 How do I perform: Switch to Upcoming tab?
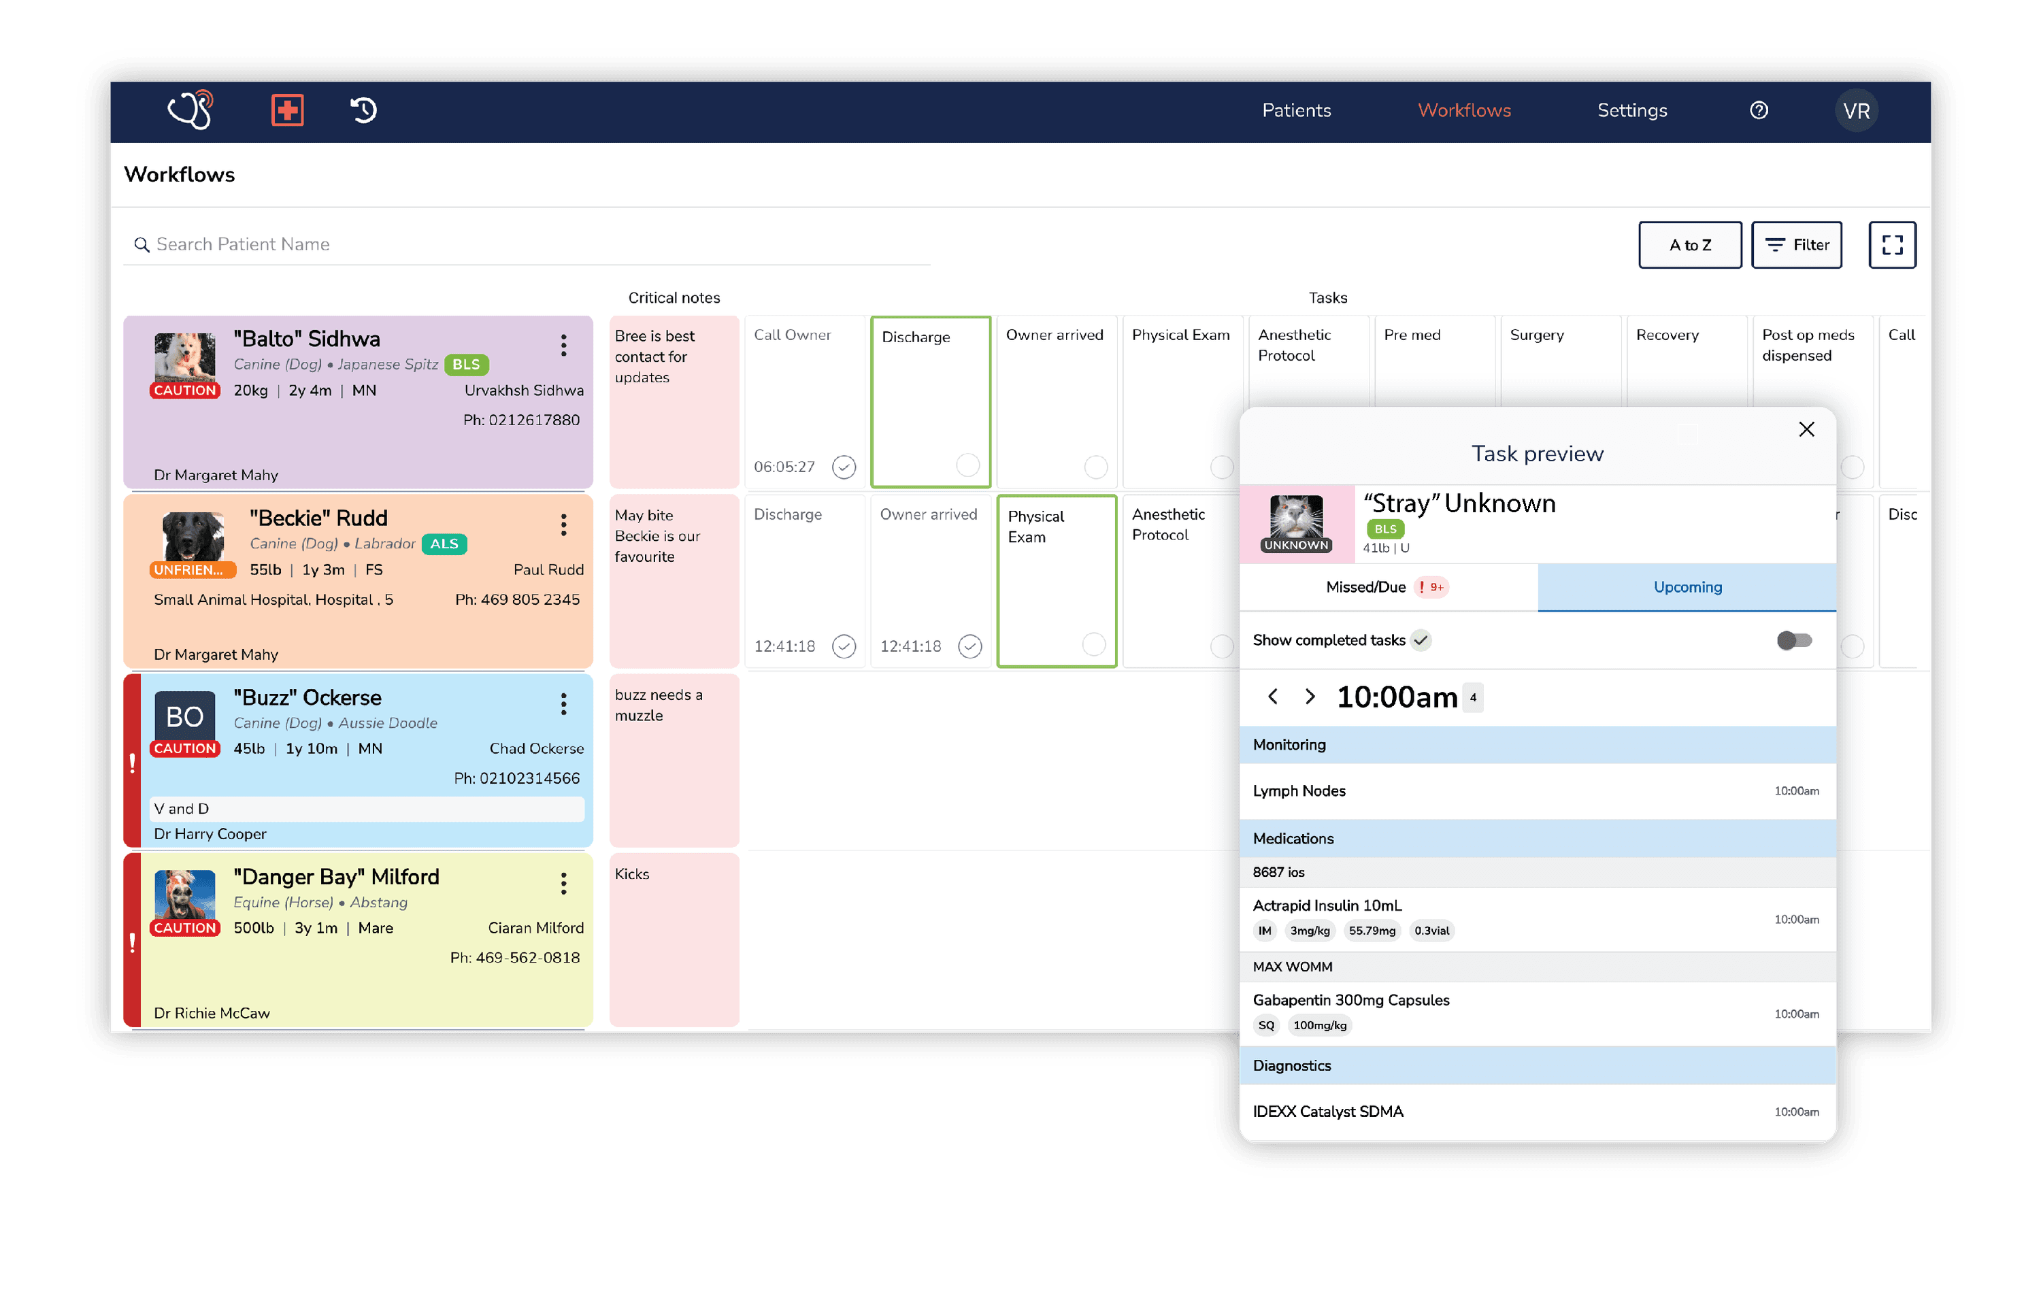(1687, 587)
